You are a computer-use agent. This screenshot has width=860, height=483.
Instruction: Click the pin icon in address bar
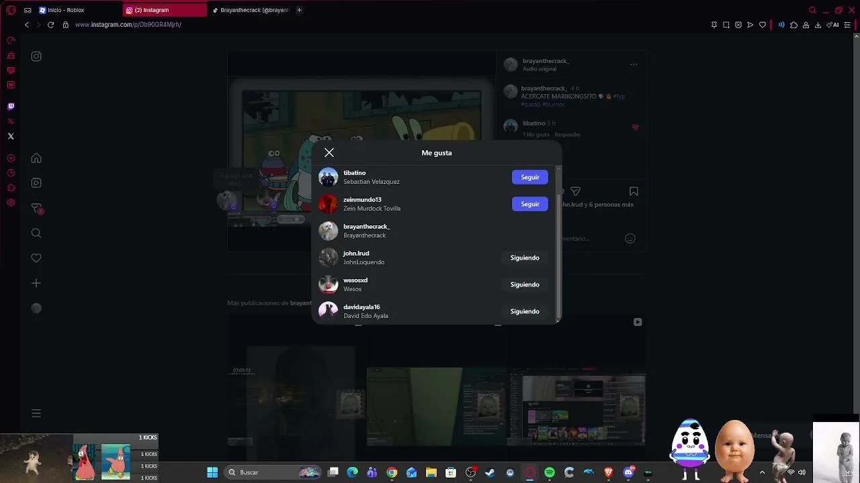(x=714, y=25)
